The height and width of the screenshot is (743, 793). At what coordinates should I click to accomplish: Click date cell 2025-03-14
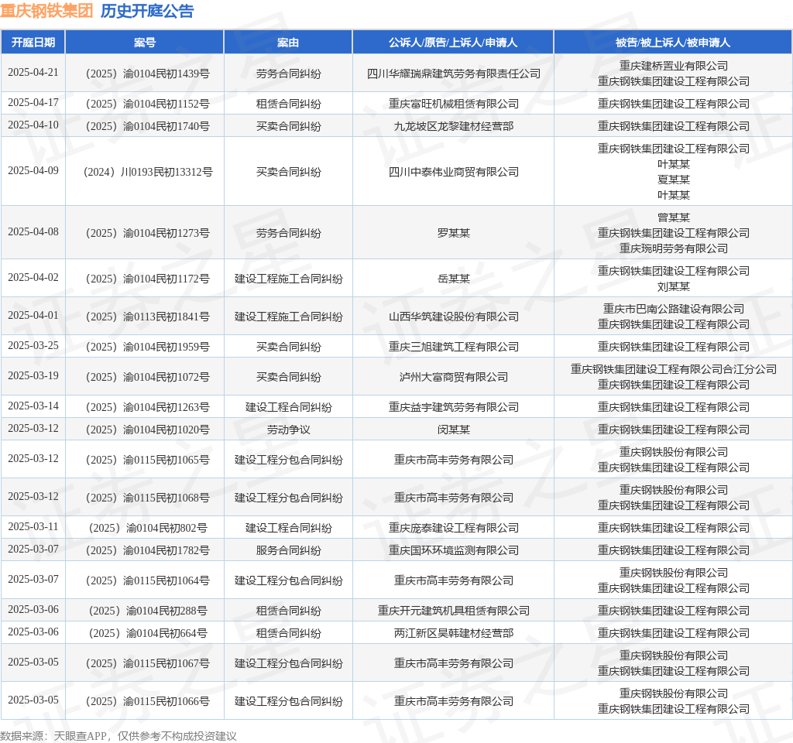[33, 406]
